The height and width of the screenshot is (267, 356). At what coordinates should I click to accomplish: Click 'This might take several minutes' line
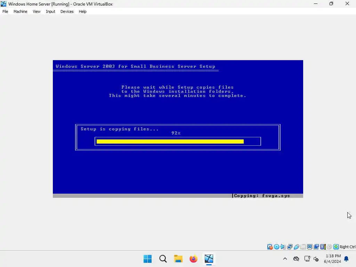coord(177,96)
